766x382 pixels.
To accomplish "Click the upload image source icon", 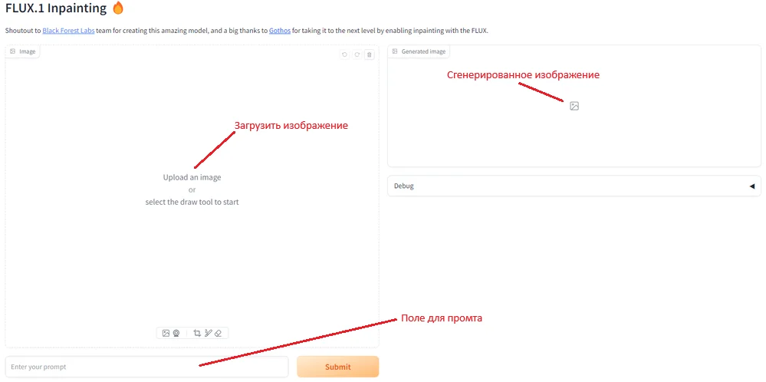I will click(166, 333).
